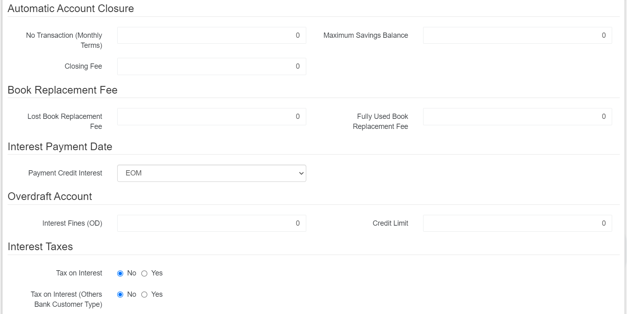627x314 pixels.
Task: Click the Credit Limit input field
Action: [x=517, y=223]
